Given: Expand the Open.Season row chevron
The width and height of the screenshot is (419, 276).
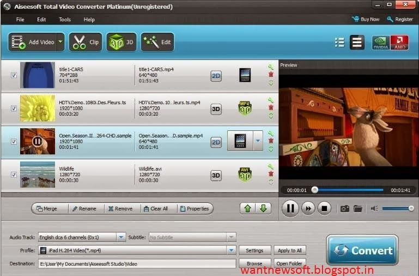Looking at the screenshot, I should [x=271, y=149].
